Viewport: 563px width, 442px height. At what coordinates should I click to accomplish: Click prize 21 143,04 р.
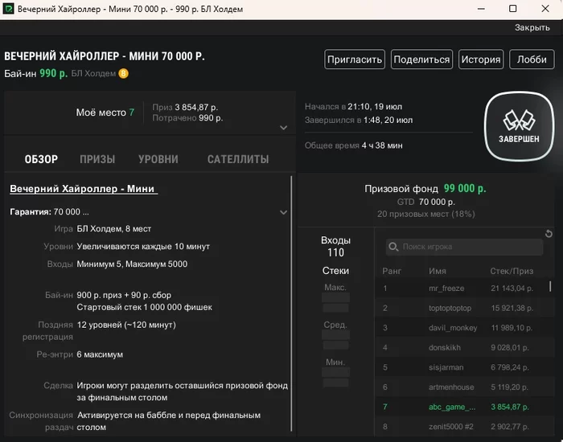click(x=512, y=289)
